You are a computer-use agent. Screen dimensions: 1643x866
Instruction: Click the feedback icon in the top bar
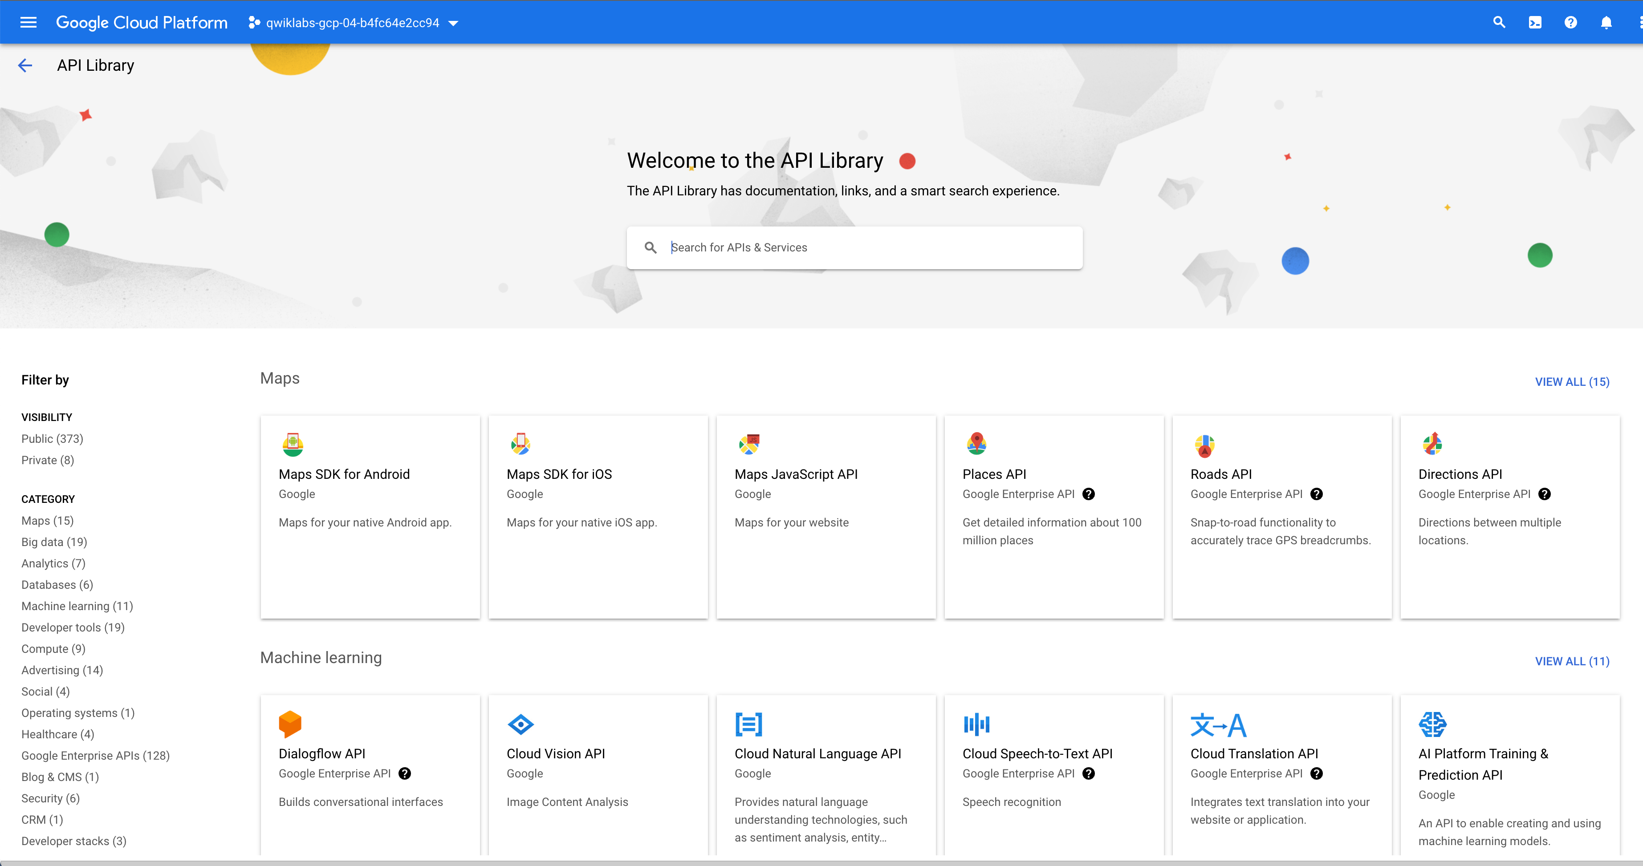click(1534, 22)
